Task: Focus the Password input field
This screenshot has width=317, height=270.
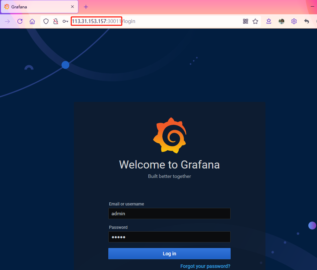Action: pyautogui.click(x=169, y=237)
